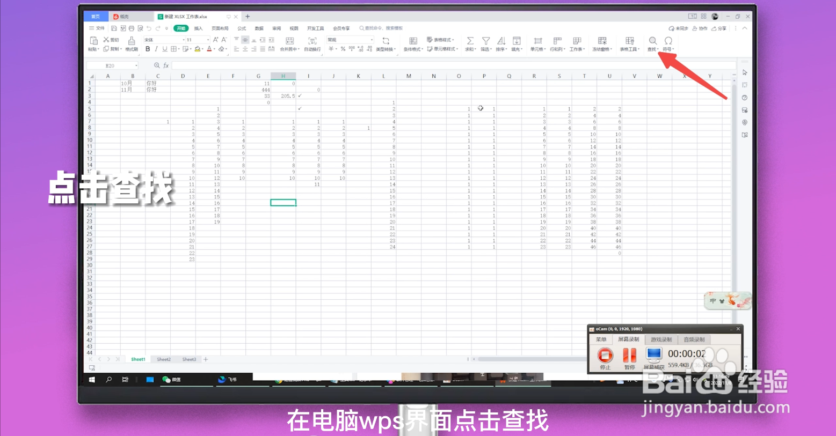This screenshot has height=436, width=836.
Task: Open the File (文件) menu
Action: [97, 28]
